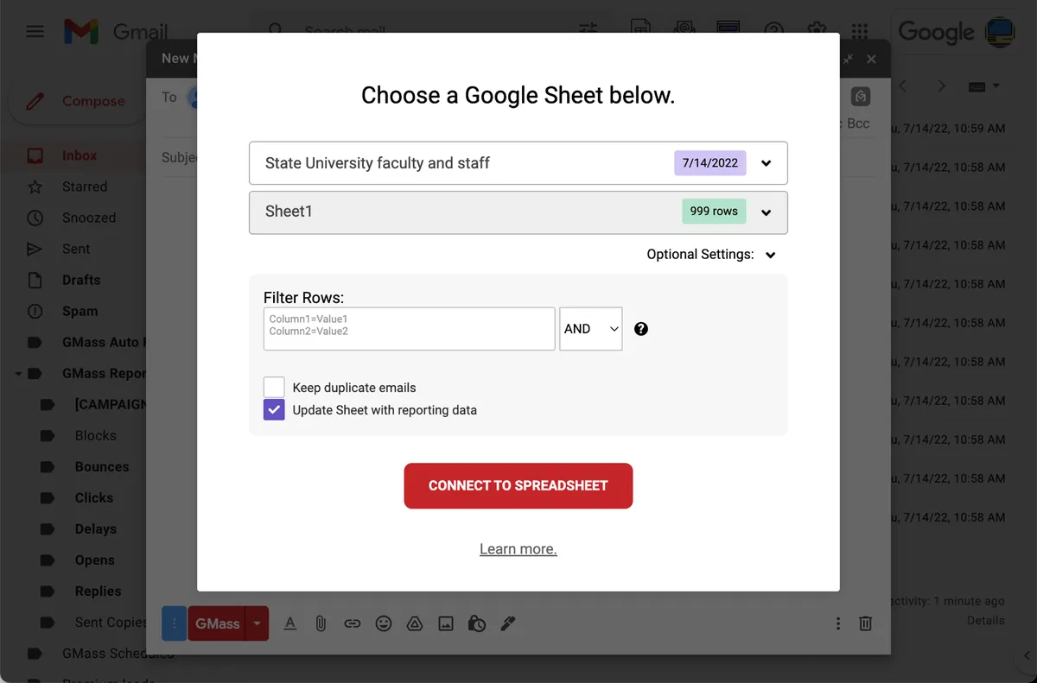The width and height of the screenshot is (1037, 683).
Task: Open the Details link under activity
Action: 985,620
